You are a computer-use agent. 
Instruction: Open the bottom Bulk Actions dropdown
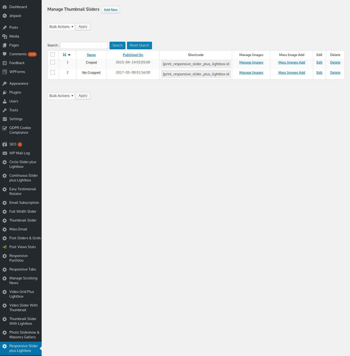coord(61,96)
